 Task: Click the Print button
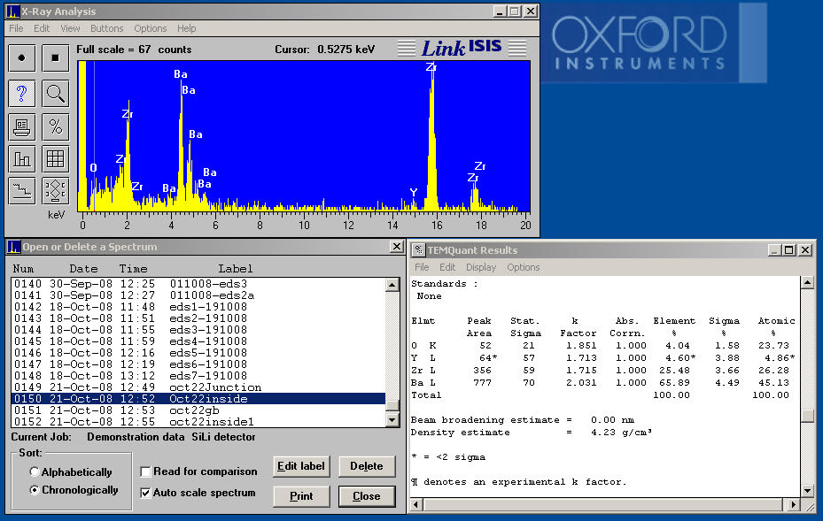coord(301,496)
